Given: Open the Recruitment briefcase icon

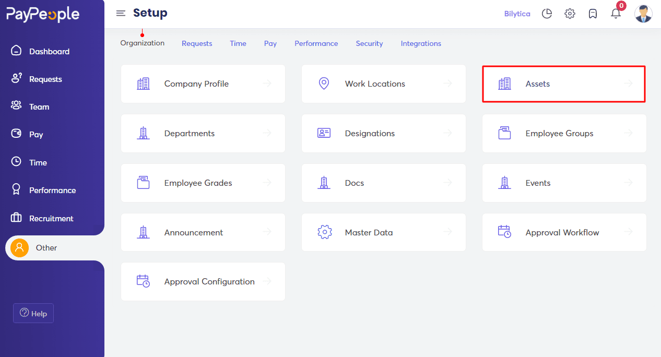Looking at the screenshot, I should coord(15,218).
